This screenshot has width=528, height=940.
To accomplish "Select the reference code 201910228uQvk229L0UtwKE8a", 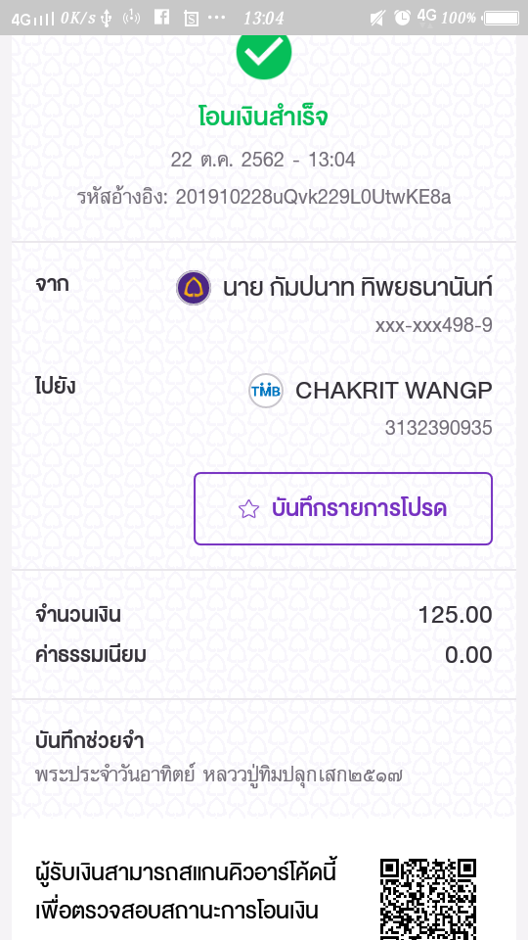I will point(313,197).
